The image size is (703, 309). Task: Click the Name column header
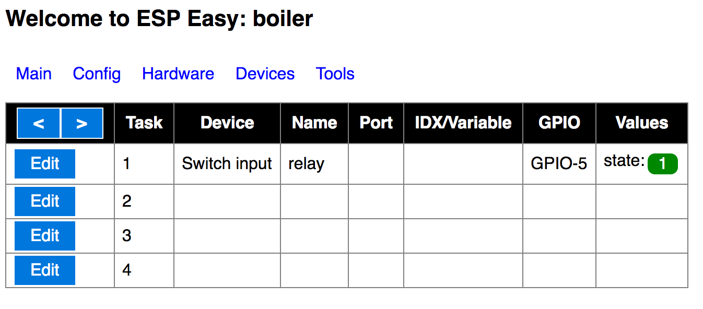point(314,123)
